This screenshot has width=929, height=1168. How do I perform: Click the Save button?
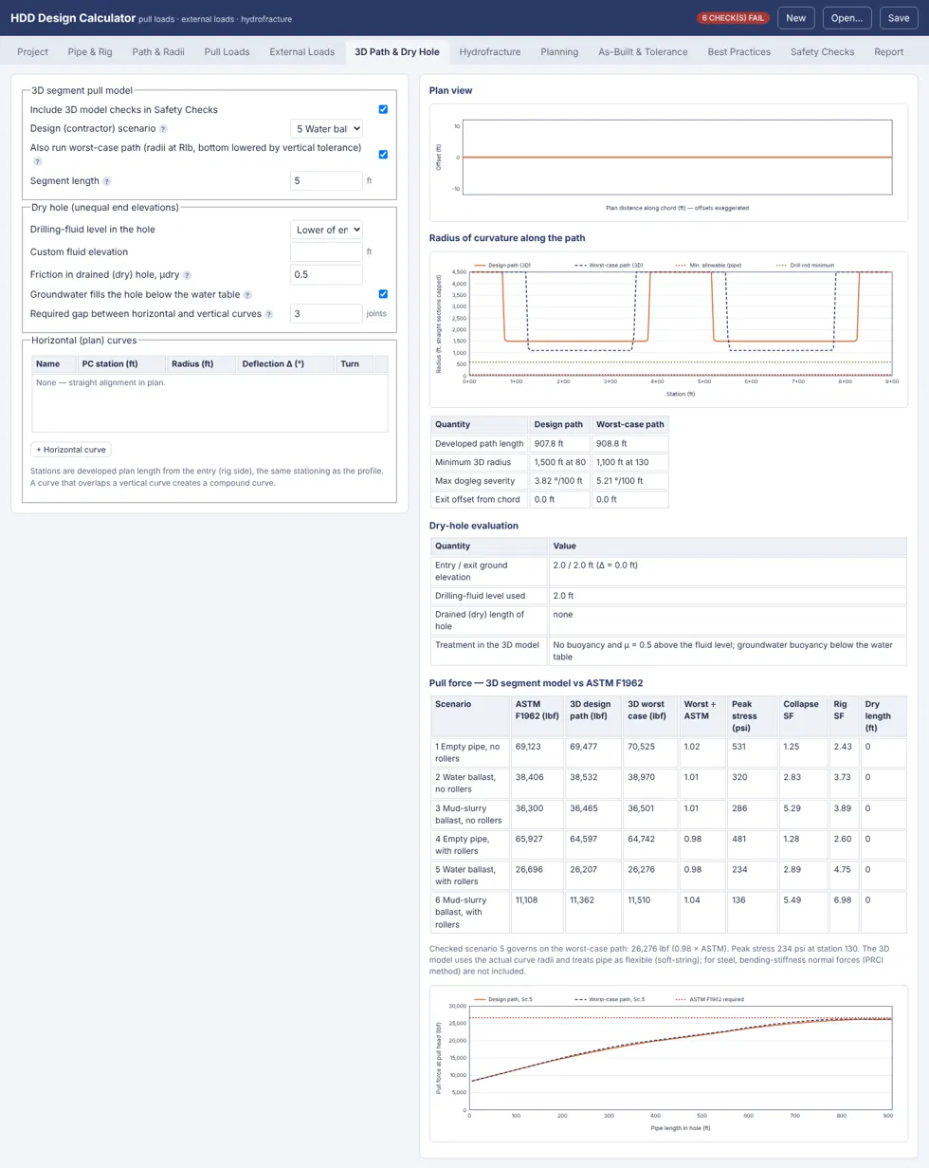pos(899,18)
